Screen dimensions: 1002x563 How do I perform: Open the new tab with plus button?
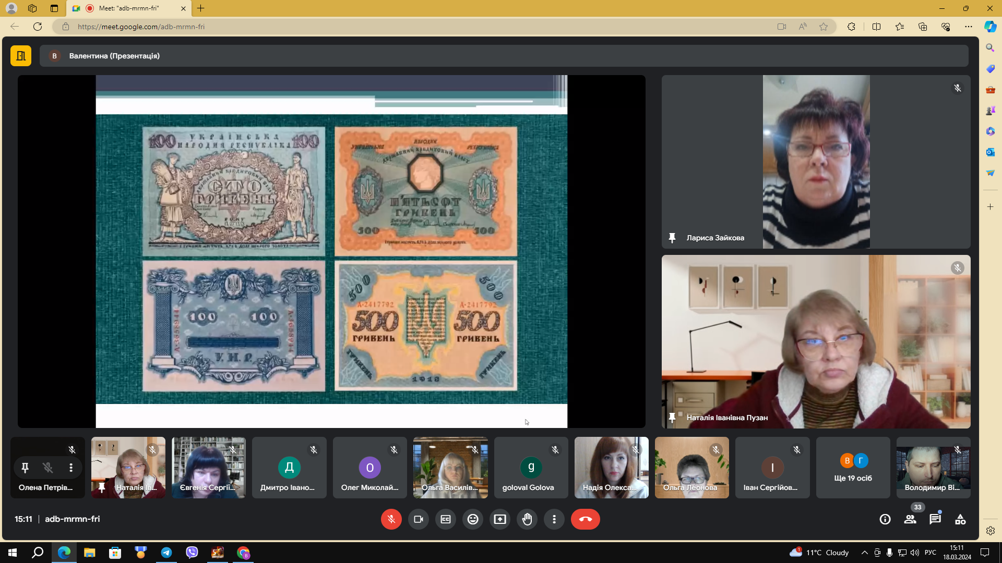[201, 8]
